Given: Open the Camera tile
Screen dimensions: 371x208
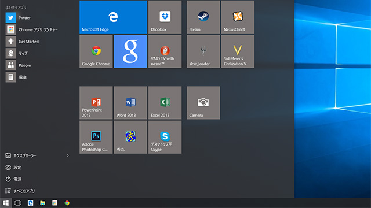Looking at the screenshot, I should 203,103.
